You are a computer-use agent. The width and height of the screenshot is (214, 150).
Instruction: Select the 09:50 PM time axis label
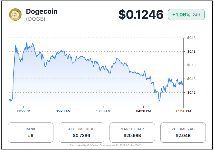click(x=184, y=111)
